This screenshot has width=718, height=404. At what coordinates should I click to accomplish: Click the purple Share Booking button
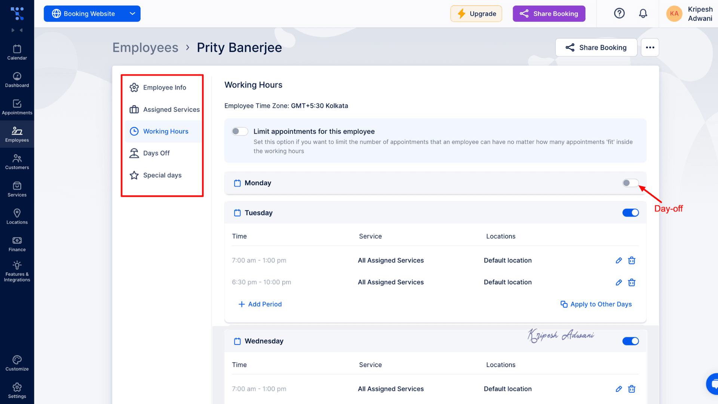(x=549, y=13)
